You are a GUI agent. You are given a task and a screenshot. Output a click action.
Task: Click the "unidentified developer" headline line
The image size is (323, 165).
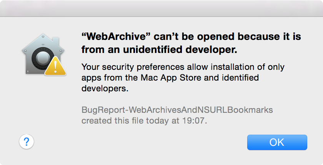point(159,49)
